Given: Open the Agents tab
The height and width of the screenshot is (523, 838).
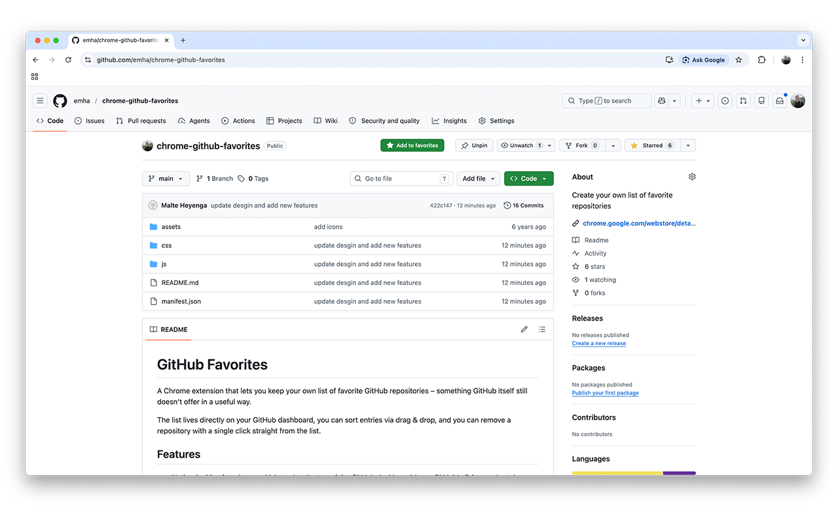Looking at the screenshot, I should tap(194, 121).
